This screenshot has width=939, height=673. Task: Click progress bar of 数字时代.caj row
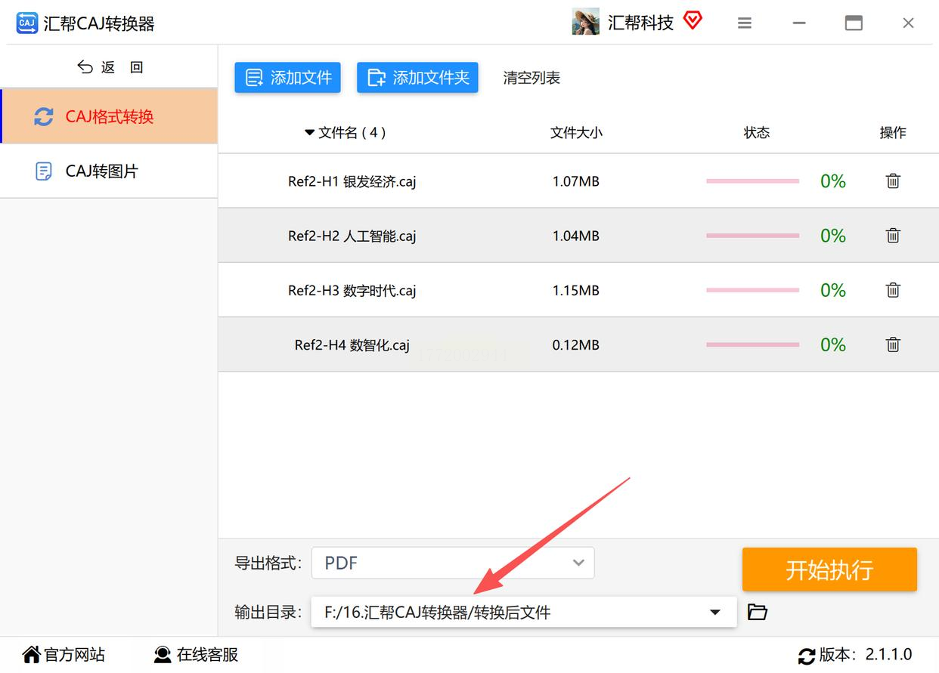(x=752, y=290)
